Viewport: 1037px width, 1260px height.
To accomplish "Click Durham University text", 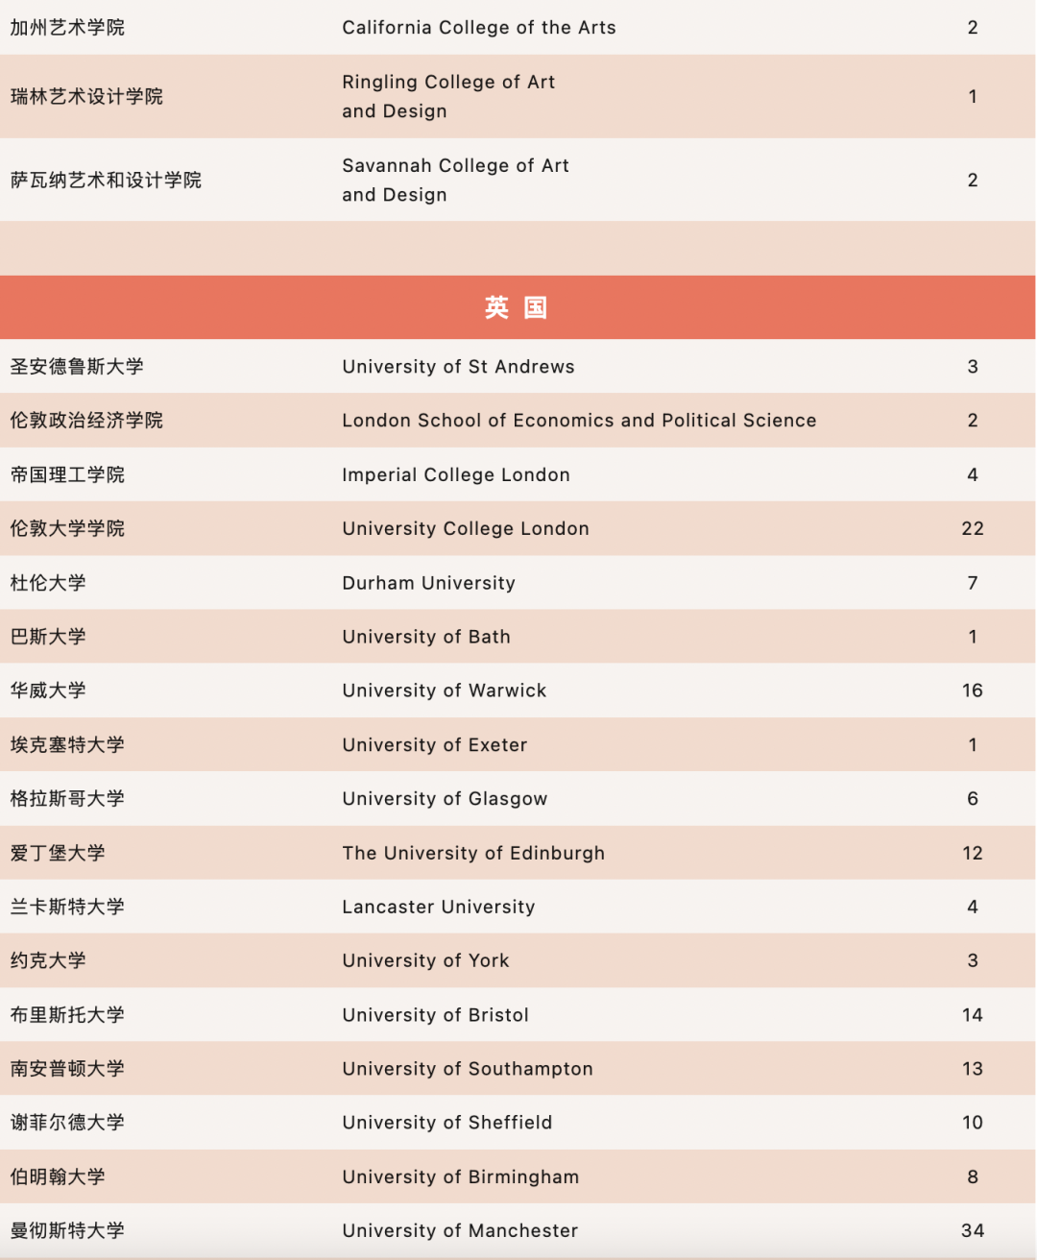I will pyautogui.click(x=428, y=583).
